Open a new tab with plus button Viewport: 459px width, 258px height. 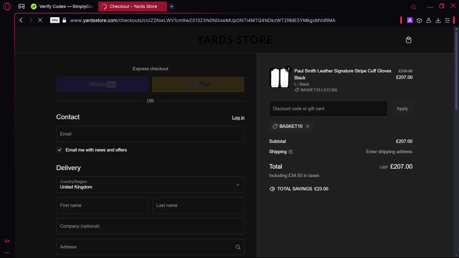172,6
